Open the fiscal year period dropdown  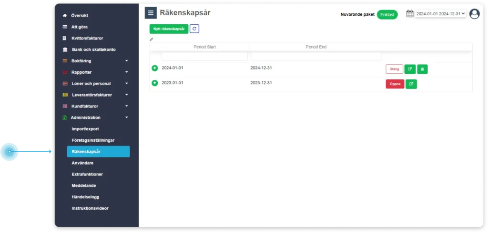[440, 14]
